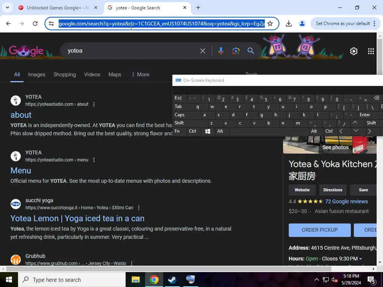Select the Images search tab
The image size is (383, 287).
coord(37,74)
